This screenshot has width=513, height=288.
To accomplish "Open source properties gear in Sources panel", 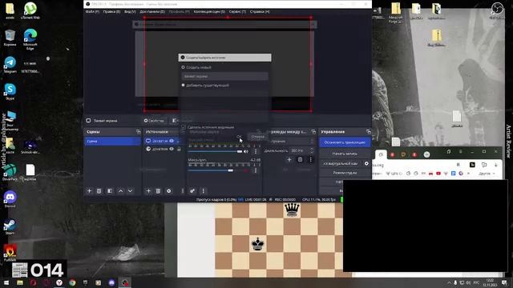I will pyautogui.click(x=169, y=191).
